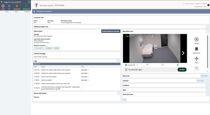
Task: Select the 12:01:57 stream opened log row
Action: coord(77,70)
